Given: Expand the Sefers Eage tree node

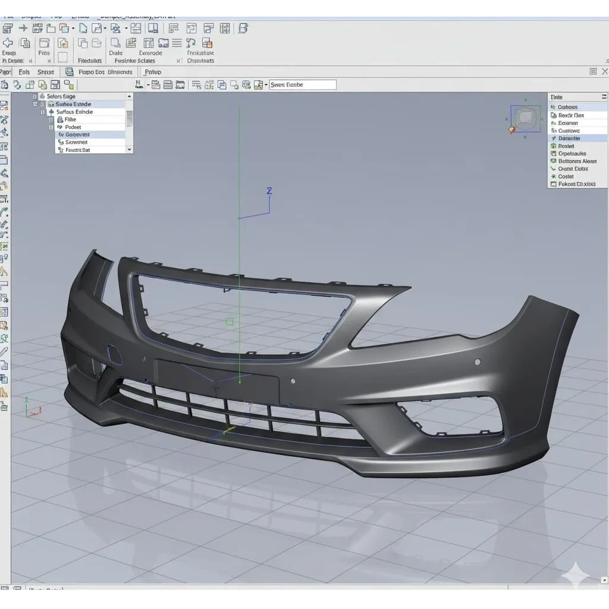Looking at the screenshot, I should click(x=34, y=96).
